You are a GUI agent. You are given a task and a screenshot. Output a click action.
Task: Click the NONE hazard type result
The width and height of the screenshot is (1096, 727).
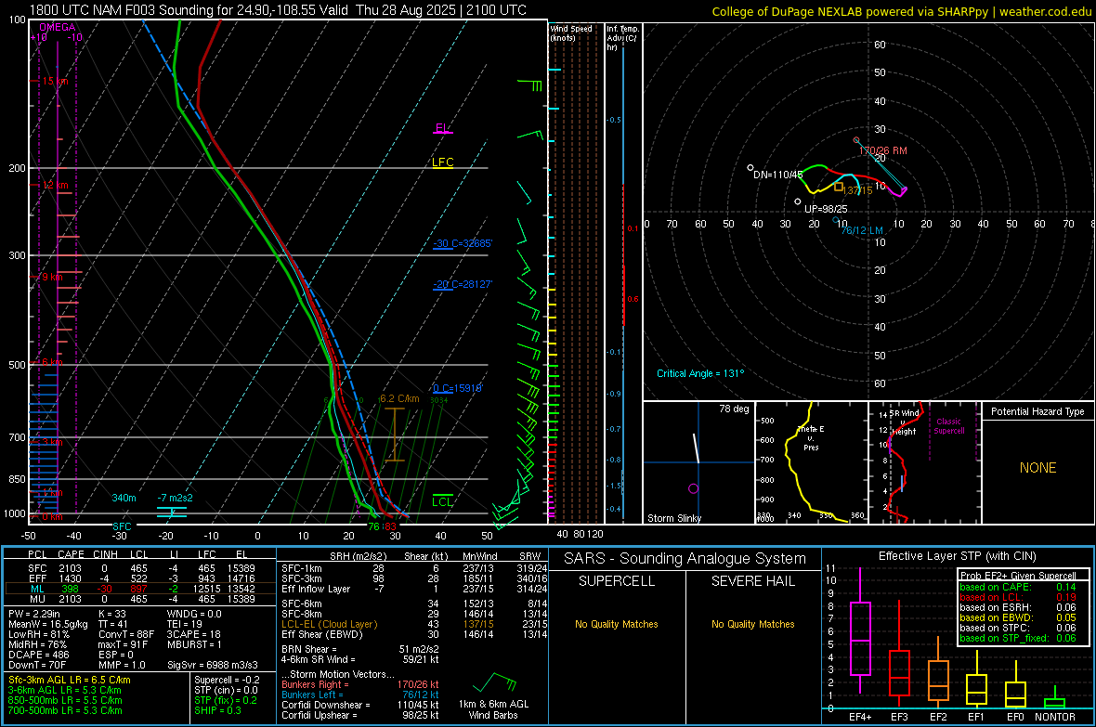[1038, 468]
